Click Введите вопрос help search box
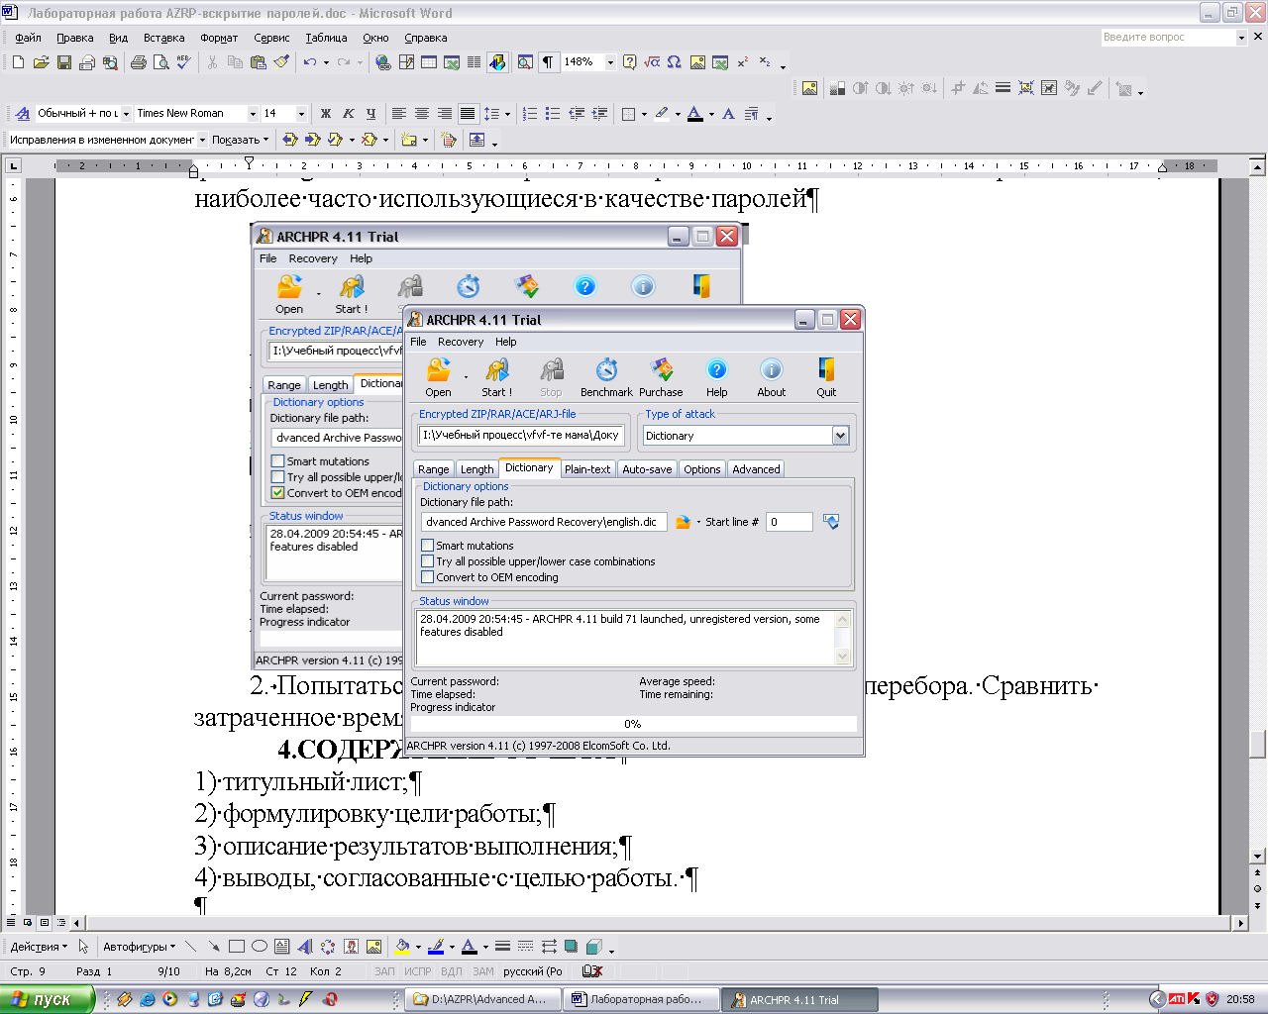Screen dimensions: 1268x1014 pyautogui.click(x=1168, y=37)
